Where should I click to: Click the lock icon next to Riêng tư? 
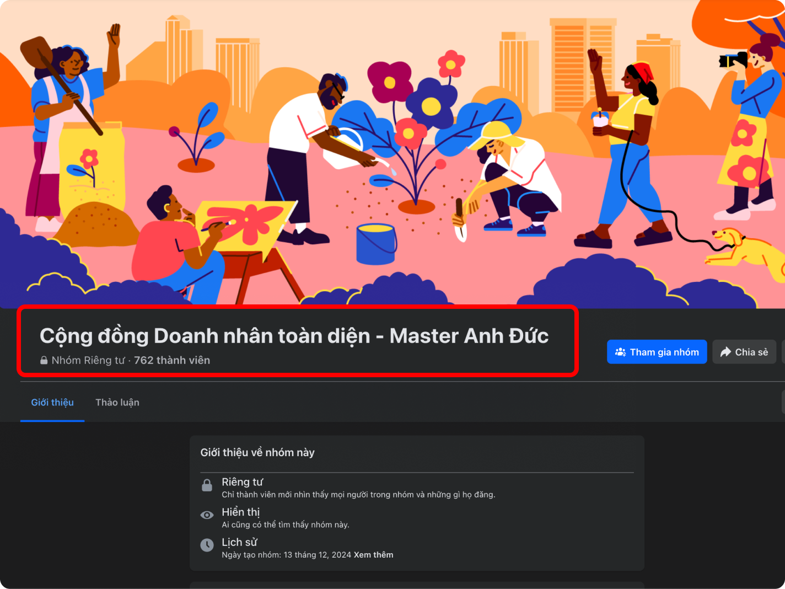(207, 485)
